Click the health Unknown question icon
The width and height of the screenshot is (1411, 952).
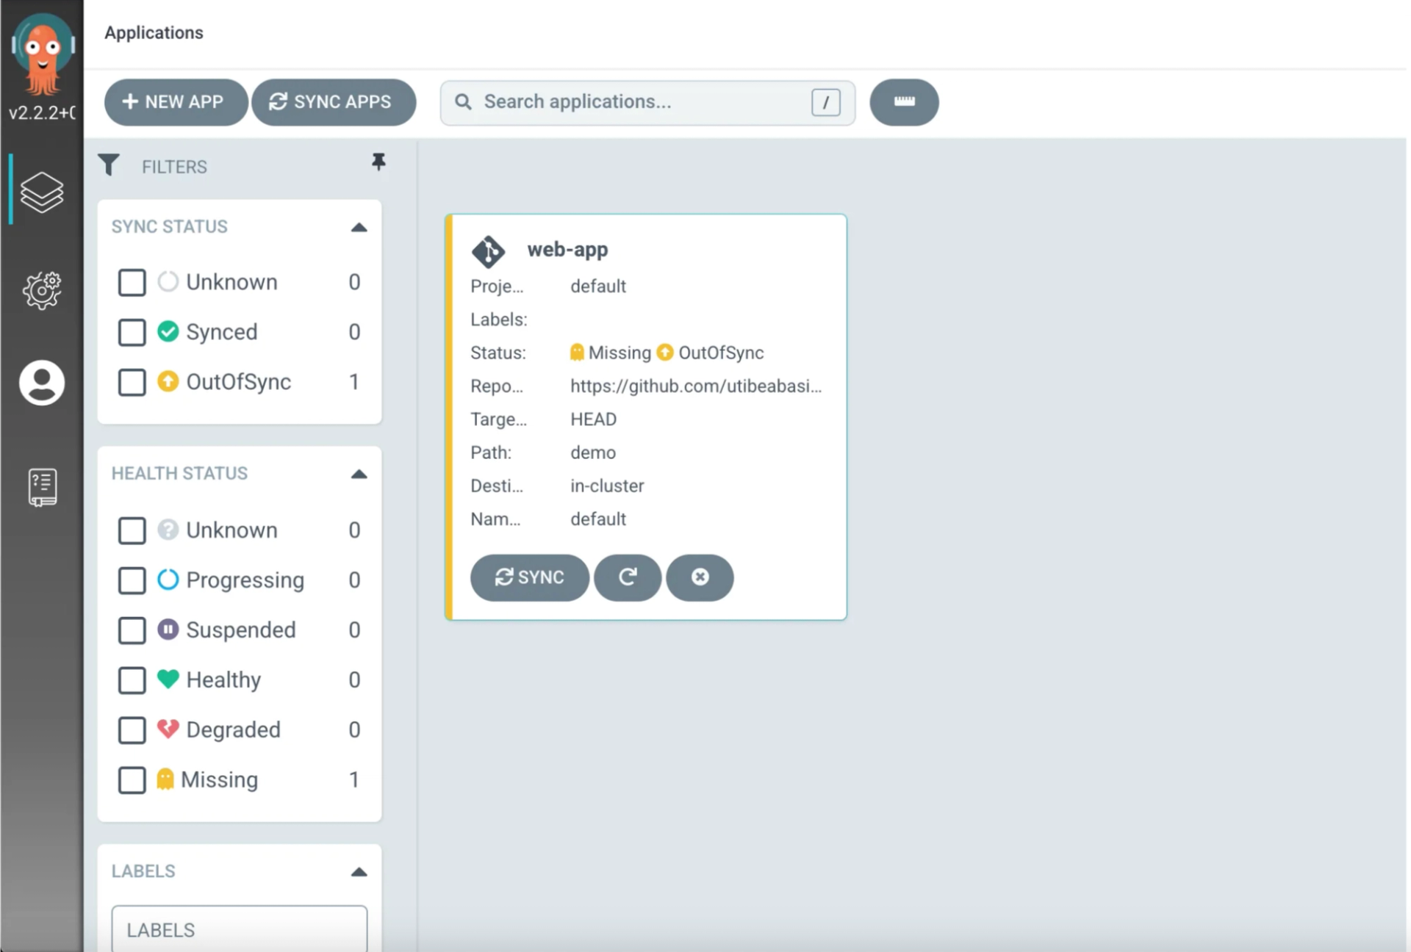168,530
